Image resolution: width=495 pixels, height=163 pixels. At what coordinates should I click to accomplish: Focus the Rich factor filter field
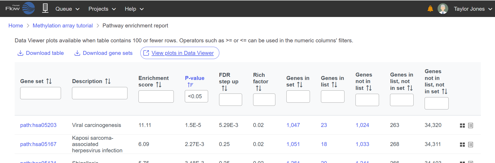pyautogui.click(x=264, y=100)
